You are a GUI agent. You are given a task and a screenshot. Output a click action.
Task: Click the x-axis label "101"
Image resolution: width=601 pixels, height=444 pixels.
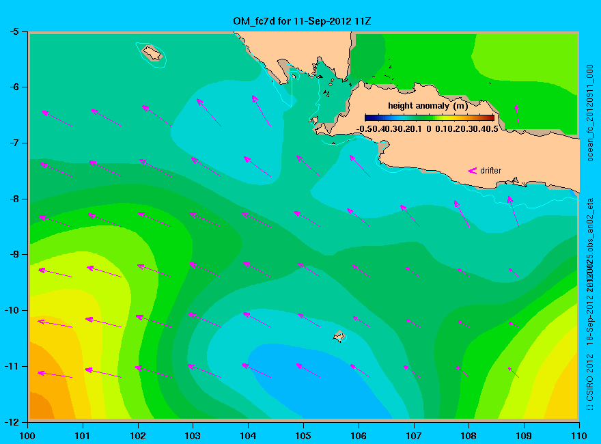pos(83,436)
